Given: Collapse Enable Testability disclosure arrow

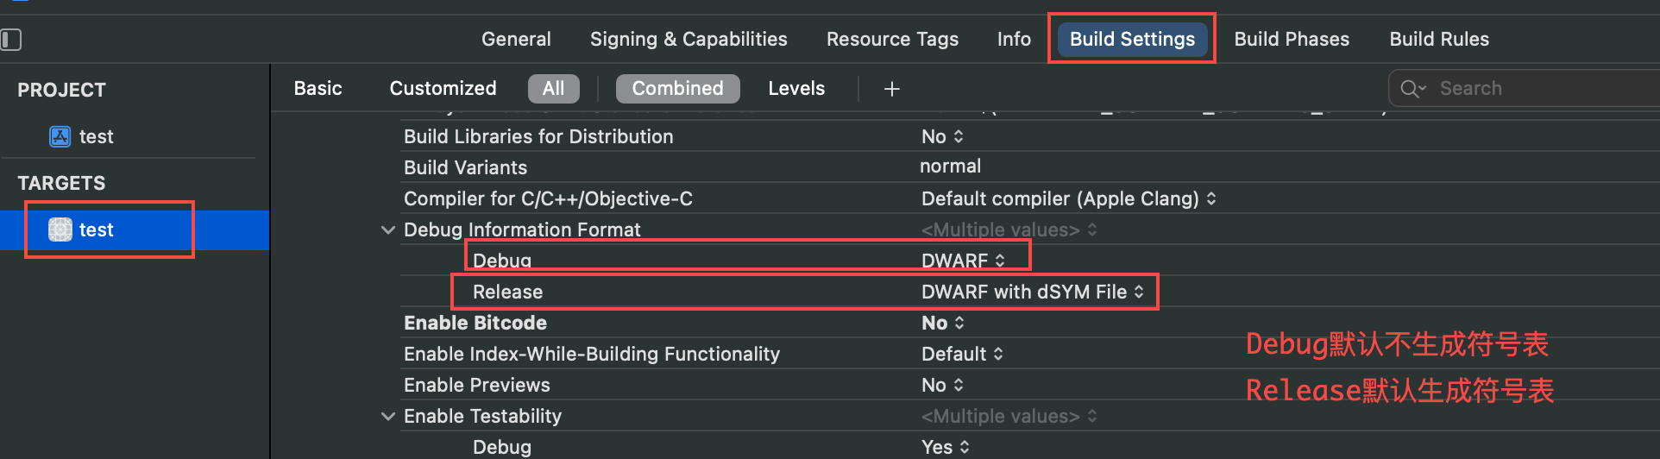Looking at the screenshot, I should (x=388, y=417).
